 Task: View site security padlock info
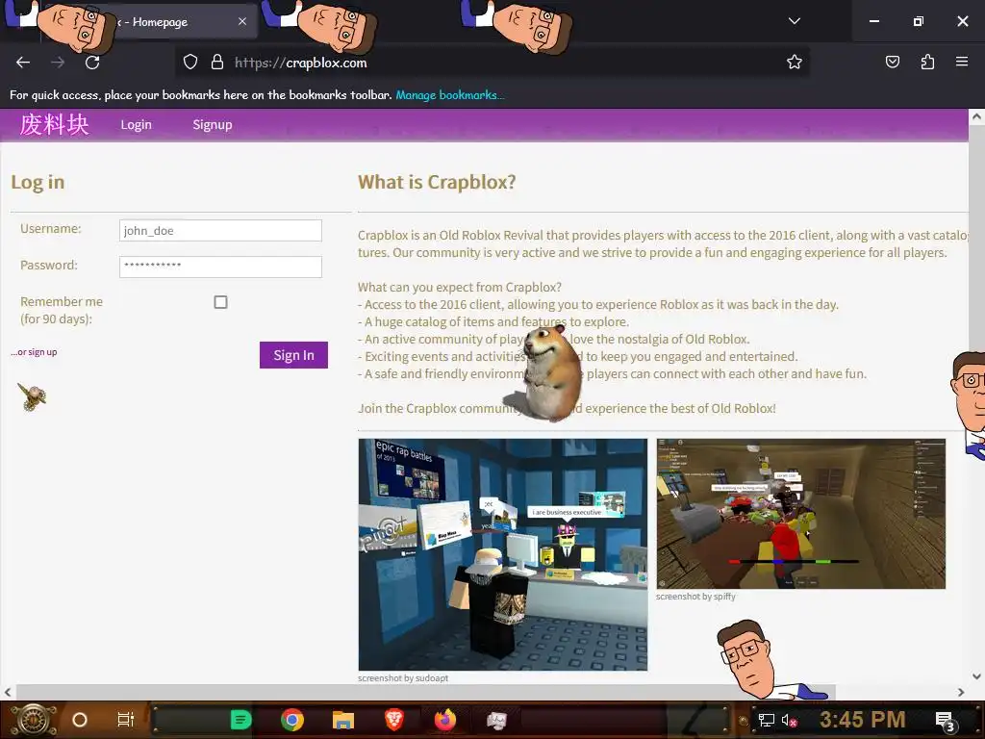[x=217, y=62]
